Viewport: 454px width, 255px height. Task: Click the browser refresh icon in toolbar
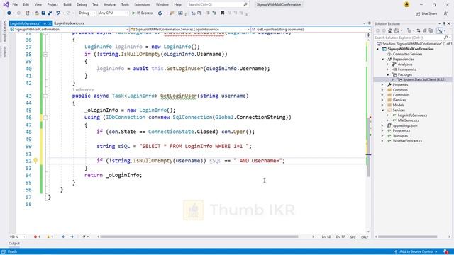[x=160, y=13]
